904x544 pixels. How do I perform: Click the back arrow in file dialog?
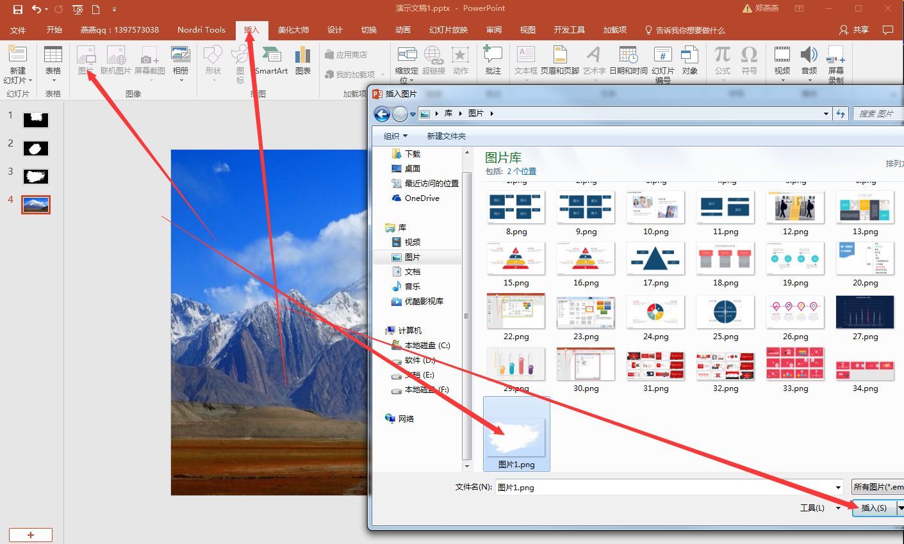tap(382, 114)
